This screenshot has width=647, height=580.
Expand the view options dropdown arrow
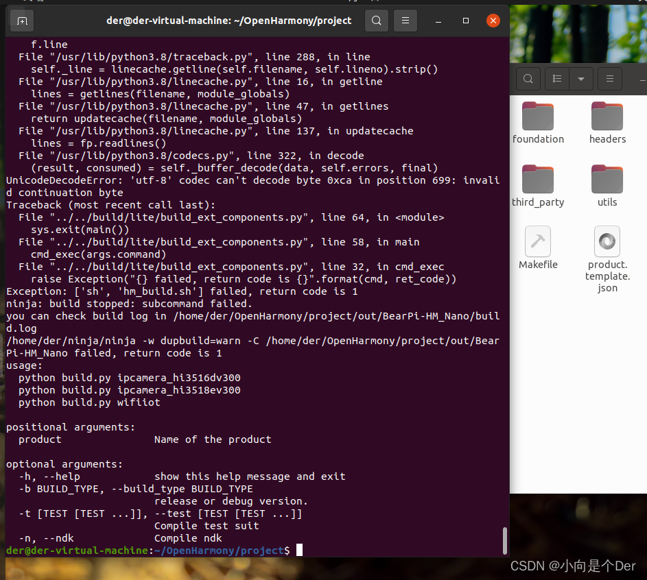point(581,79)
